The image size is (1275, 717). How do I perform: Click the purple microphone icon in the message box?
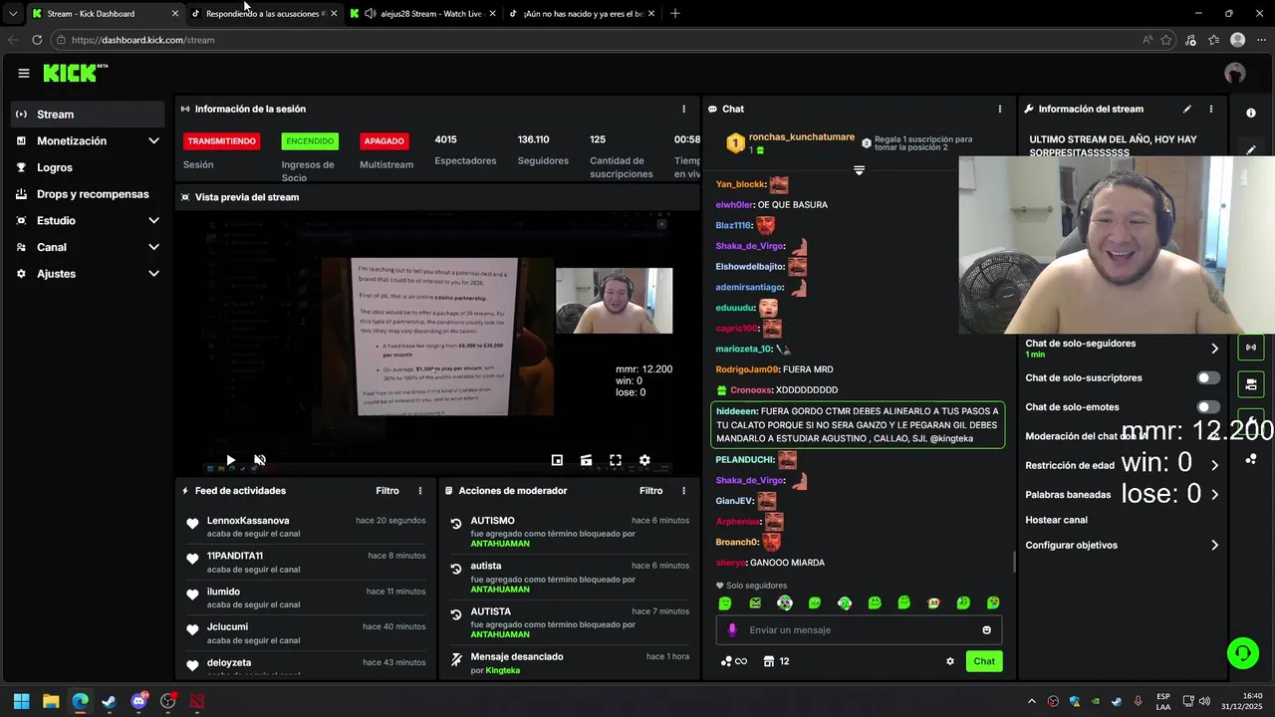[x=732, y=629]
